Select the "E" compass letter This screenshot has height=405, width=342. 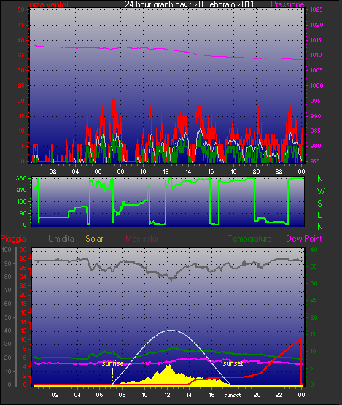[x=319, y=215]
